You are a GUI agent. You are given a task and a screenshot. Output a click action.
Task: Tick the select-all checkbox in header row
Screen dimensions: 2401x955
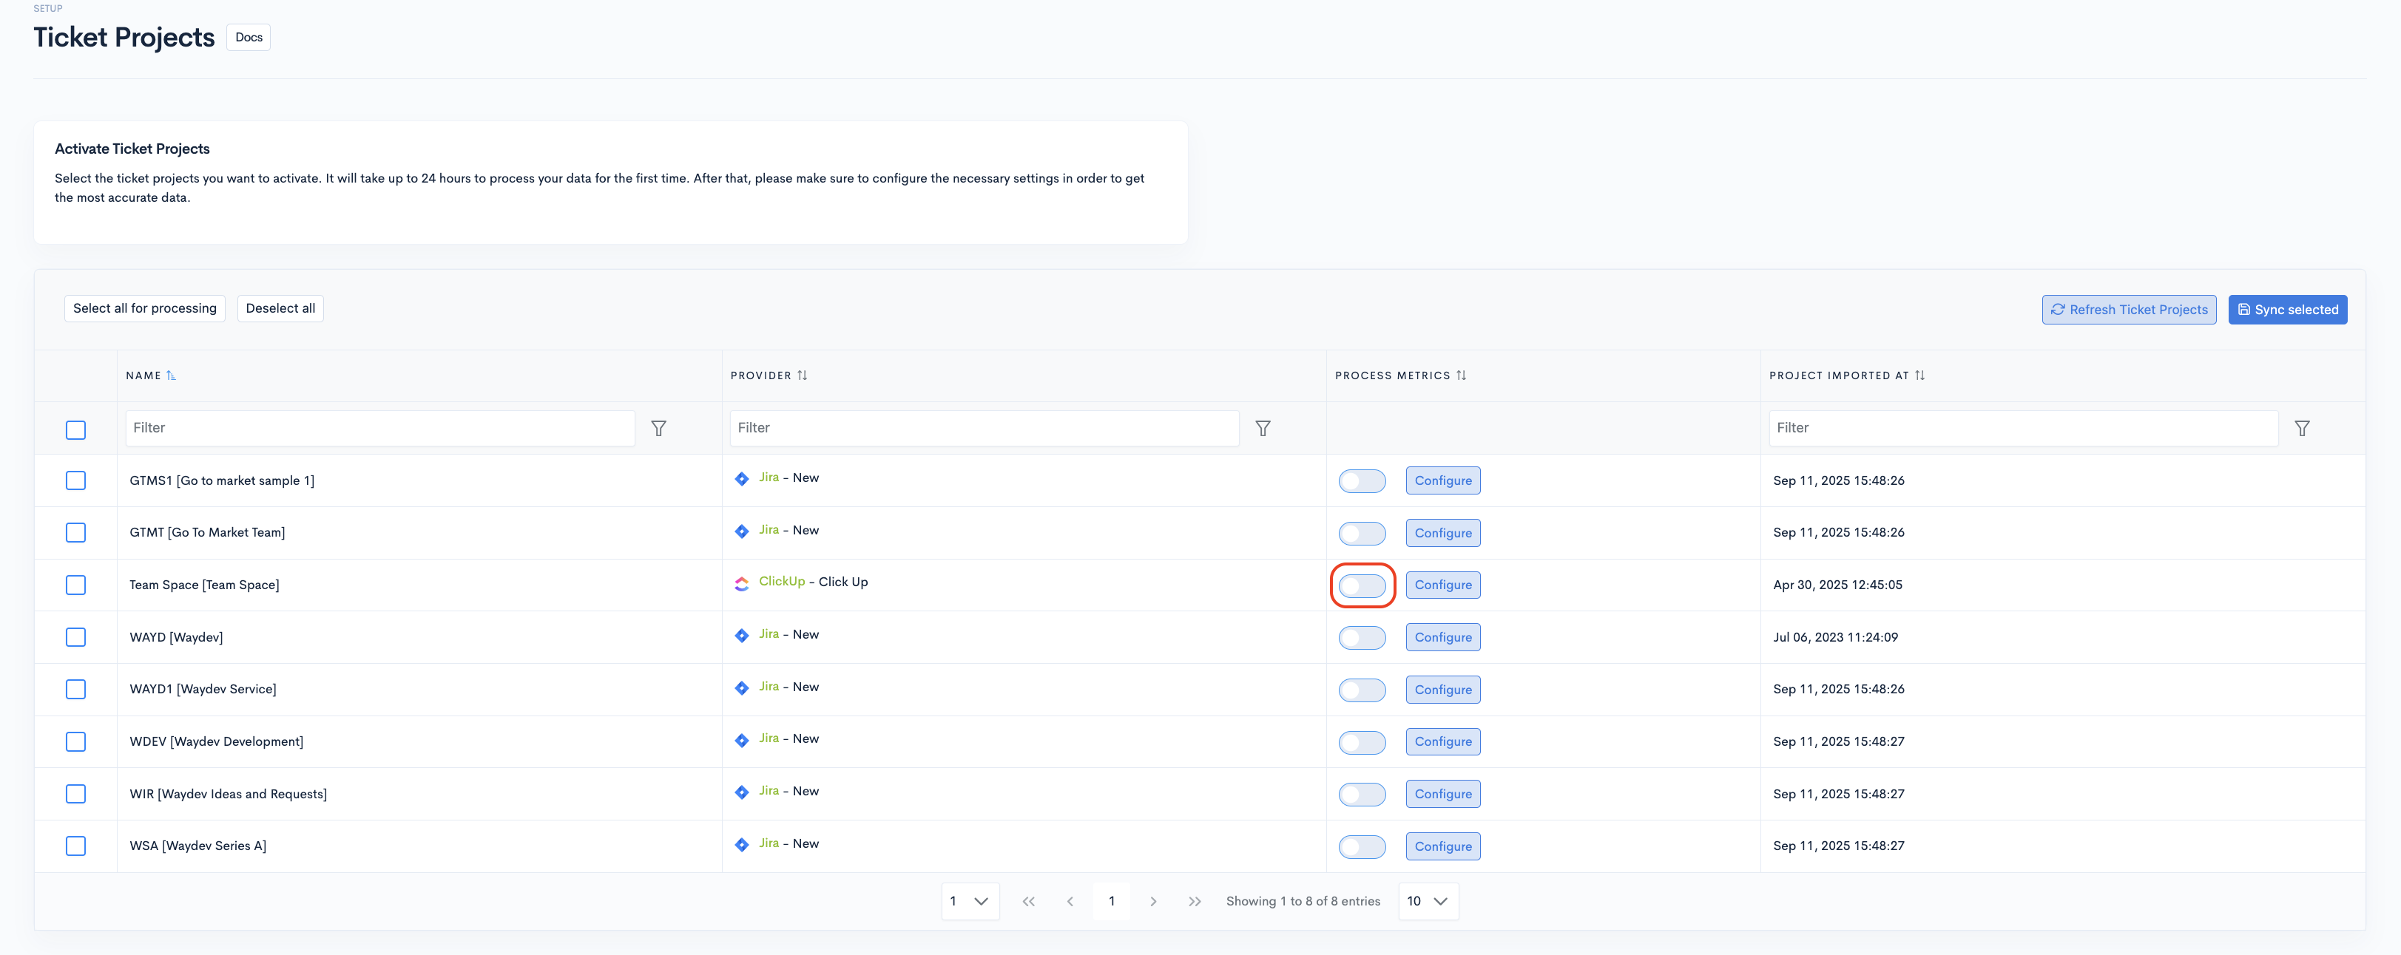click(75, 429)
